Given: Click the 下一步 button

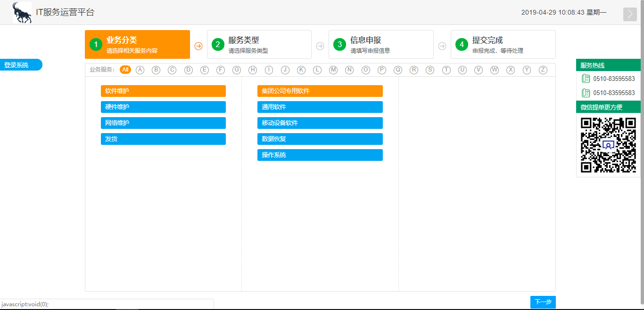Looking at the screenshot, I should [543, 302].
